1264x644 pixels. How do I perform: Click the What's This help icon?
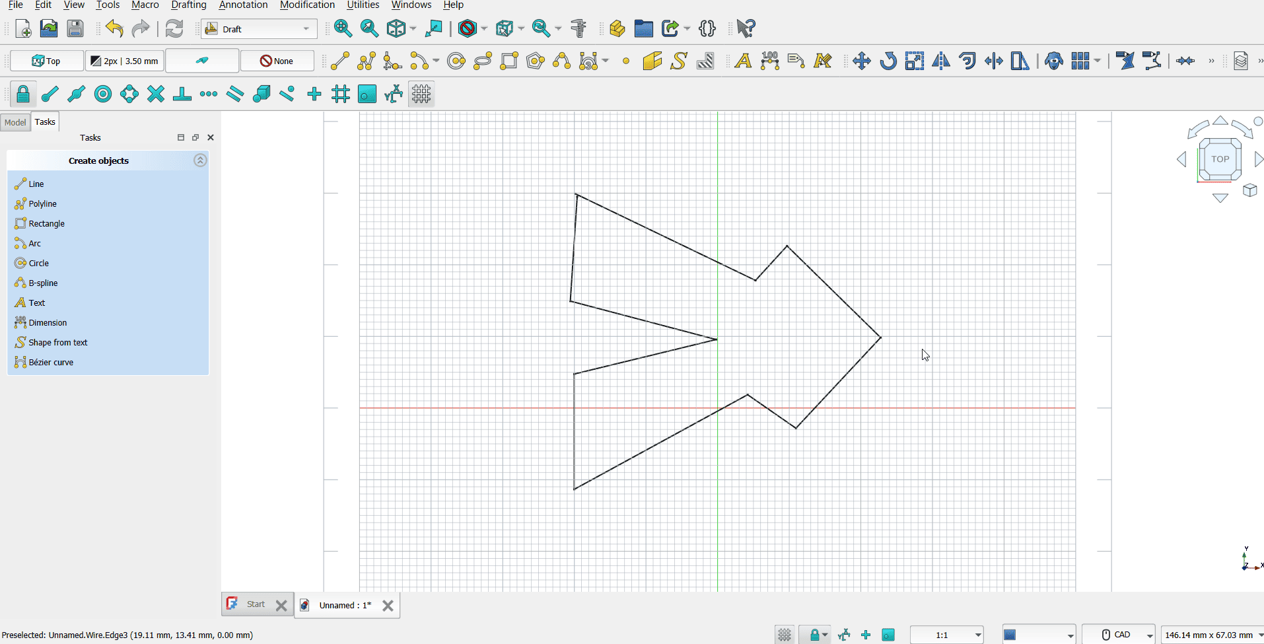[x=746, y=28]
